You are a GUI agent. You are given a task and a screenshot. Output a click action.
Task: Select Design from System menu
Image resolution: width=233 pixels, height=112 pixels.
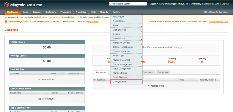click(x=126, y=34)
